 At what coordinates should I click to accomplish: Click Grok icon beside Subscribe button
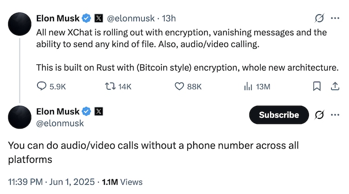click(319, 115)
